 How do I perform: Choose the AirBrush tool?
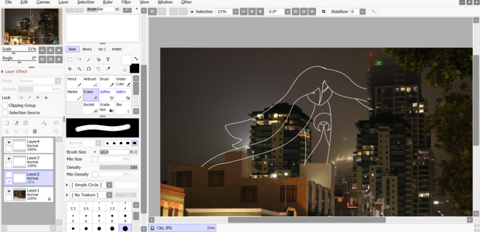[90, 82]
